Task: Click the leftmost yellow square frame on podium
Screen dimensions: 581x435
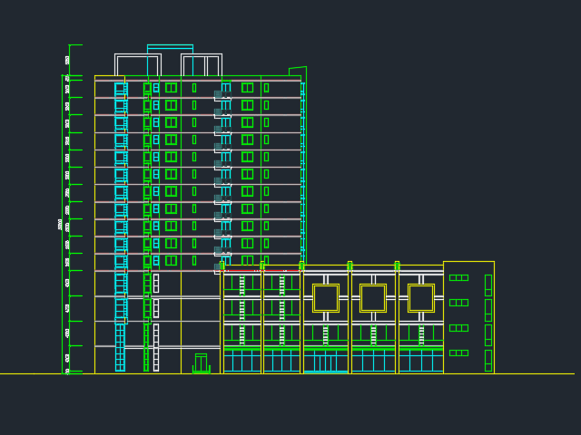Action: pos(326,297)
